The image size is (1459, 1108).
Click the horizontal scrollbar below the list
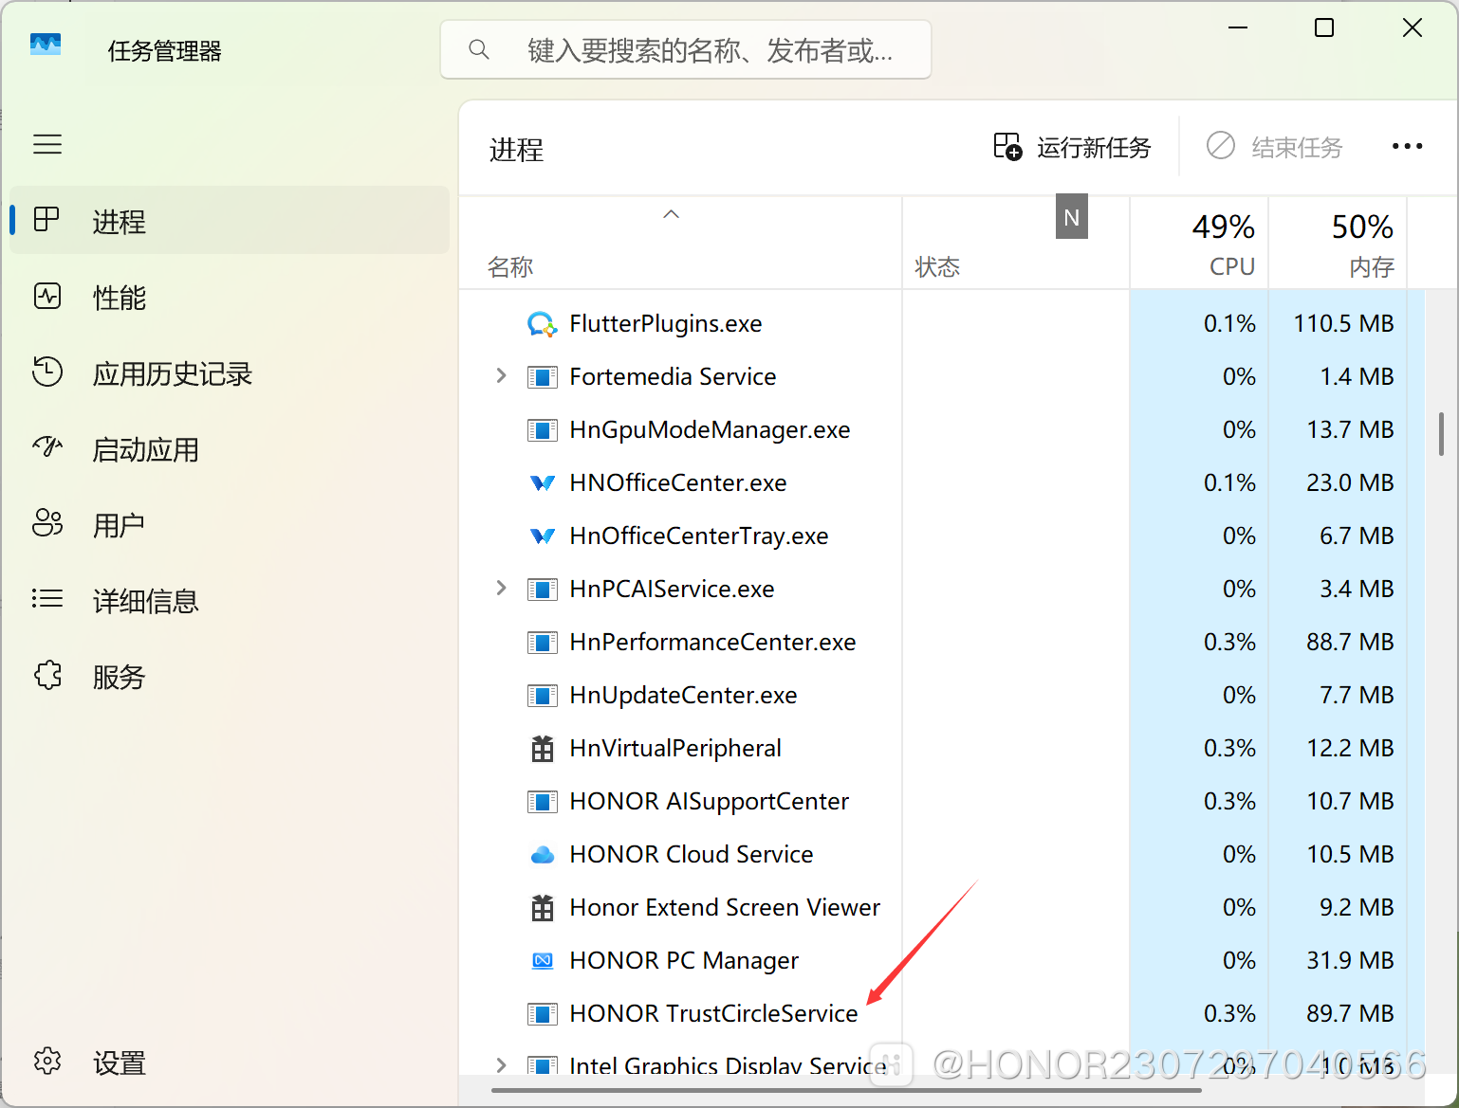[x=846, y=1090]
